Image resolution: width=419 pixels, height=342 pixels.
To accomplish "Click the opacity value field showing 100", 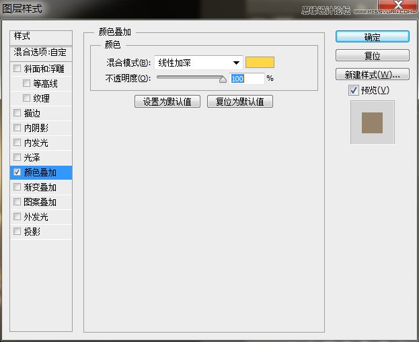I will (x=247, y=79).
